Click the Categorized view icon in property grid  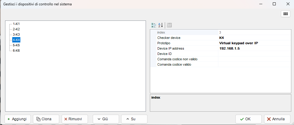154,25
